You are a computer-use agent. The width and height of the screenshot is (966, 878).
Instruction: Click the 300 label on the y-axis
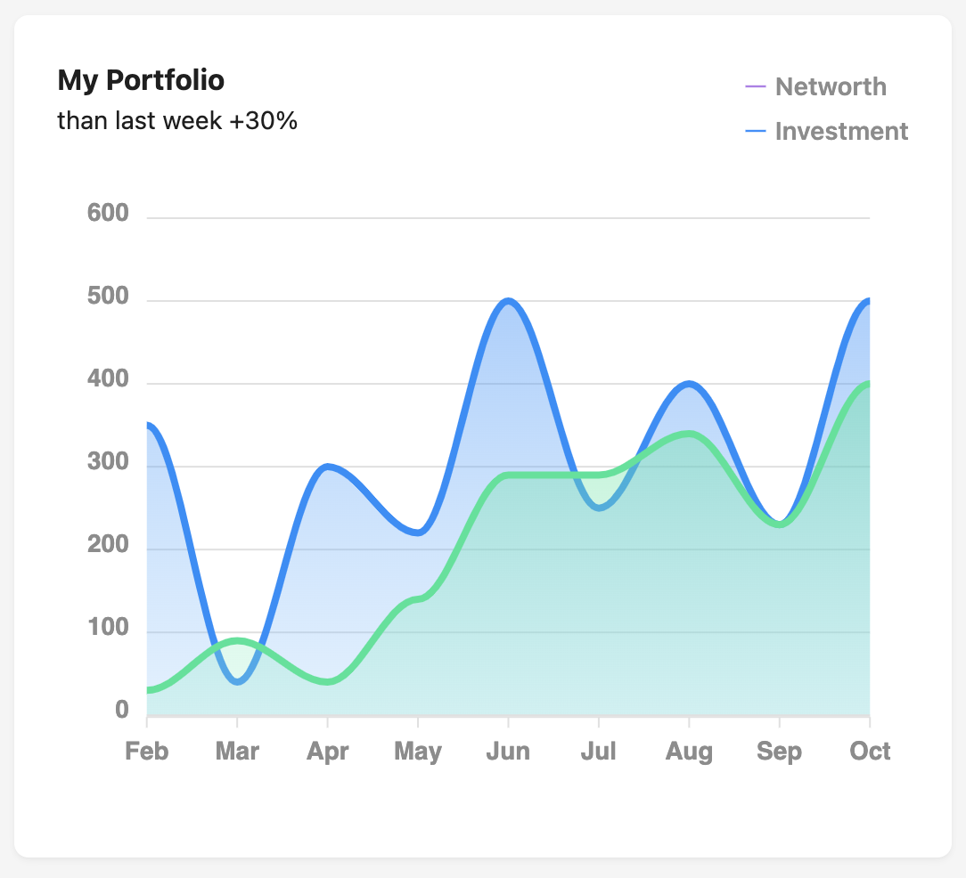point(108,463)
